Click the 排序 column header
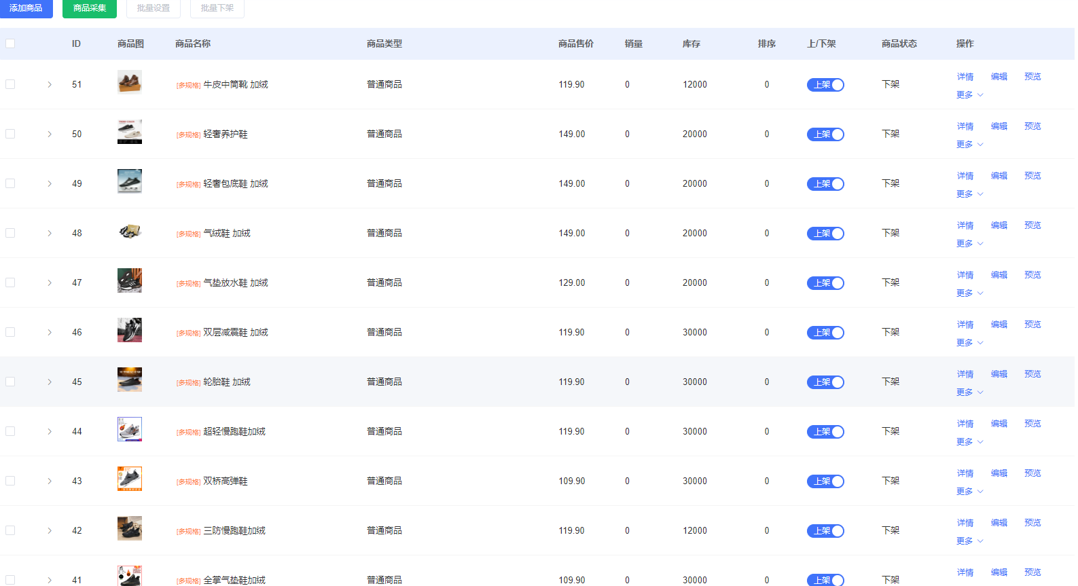 click(x=766, y=43)
